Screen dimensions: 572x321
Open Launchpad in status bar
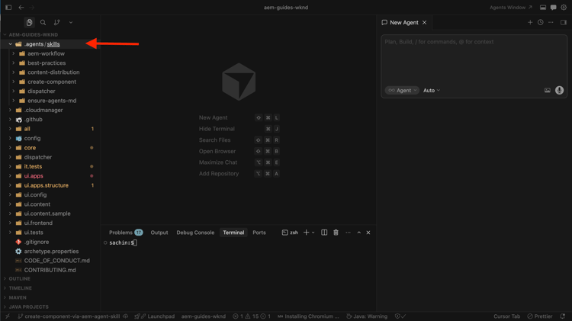coord(155,316)
